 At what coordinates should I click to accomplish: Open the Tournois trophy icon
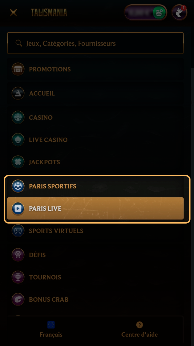coord(18,277)
